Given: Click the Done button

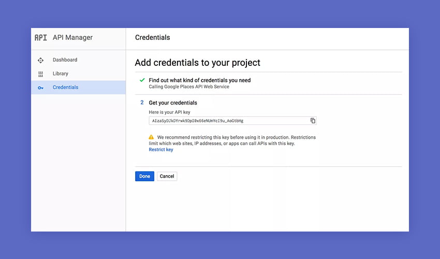Looking at the screenshot, I should (x=144, y=176).
